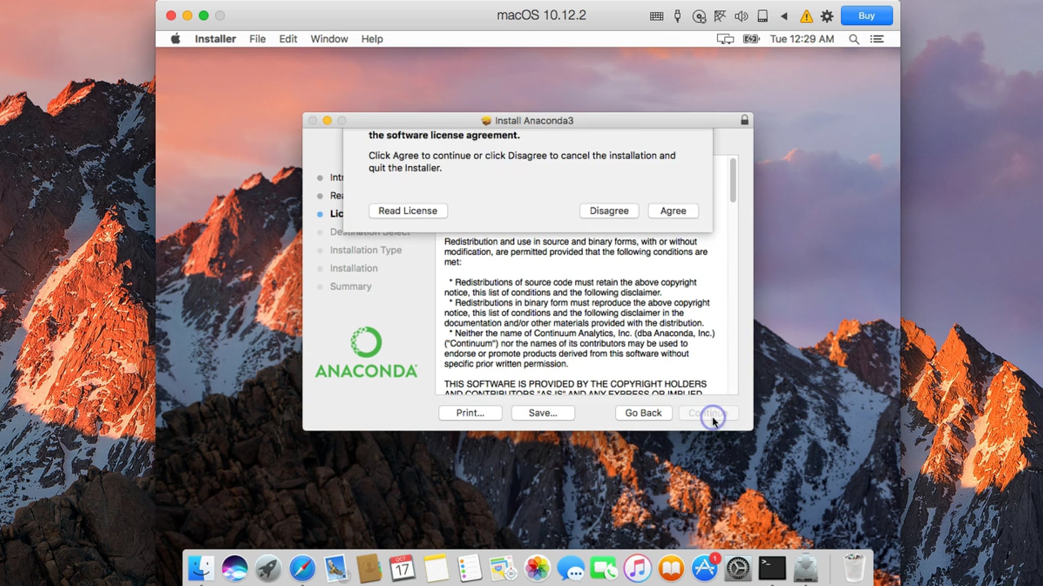Open Photos from the Dock

click(x=537, y=569)
